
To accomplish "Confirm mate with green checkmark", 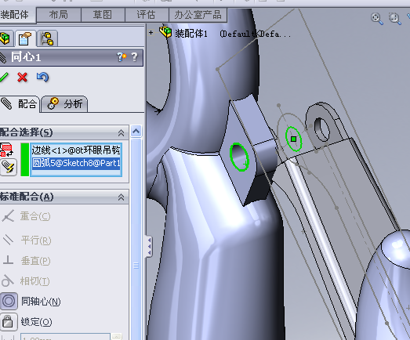I will pos(4,78).
